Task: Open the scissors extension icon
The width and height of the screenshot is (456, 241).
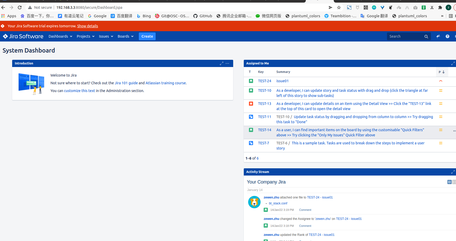Action: pos(432,7)
